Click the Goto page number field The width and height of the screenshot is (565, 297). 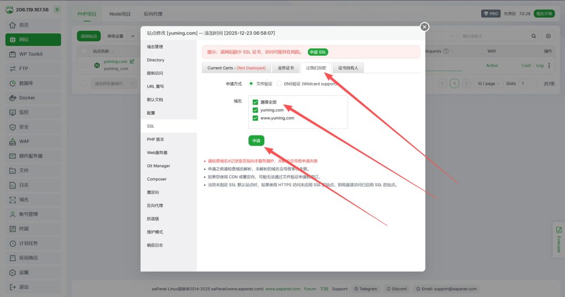527,84
